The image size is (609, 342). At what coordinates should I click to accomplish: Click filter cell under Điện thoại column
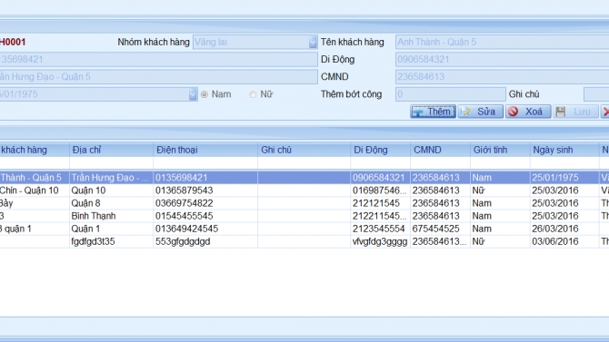(x=205, y=163)
